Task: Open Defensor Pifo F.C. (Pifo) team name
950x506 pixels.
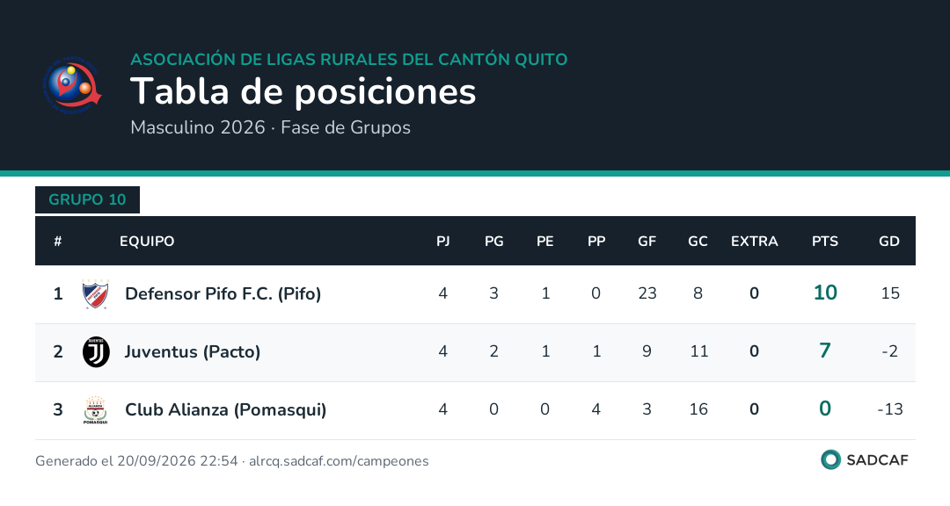Action: coord(223,294)
